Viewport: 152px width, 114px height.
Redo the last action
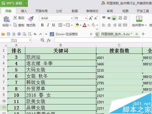pyautogui.click(x=40, y=34)
